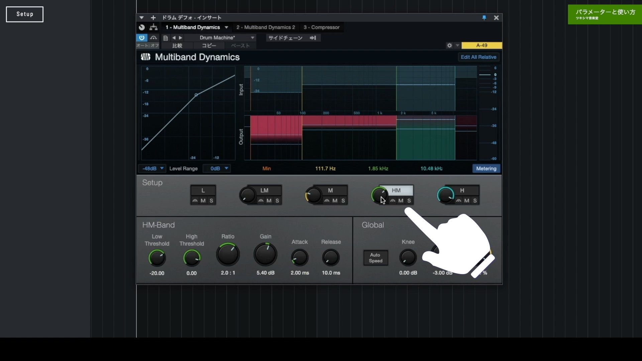This screenshot has height=361, width=642.
Task: Mute the L band with its M button
Action: pyautogui.click(x=203, y=201)
